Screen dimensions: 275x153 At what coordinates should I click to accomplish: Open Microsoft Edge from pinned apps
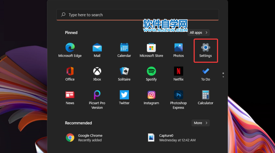tap(70, 50)
